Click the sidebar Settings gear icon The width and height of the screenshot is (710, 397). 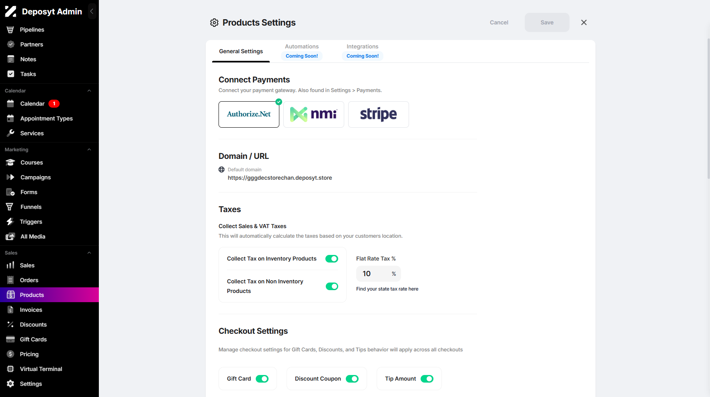(10, 384)
